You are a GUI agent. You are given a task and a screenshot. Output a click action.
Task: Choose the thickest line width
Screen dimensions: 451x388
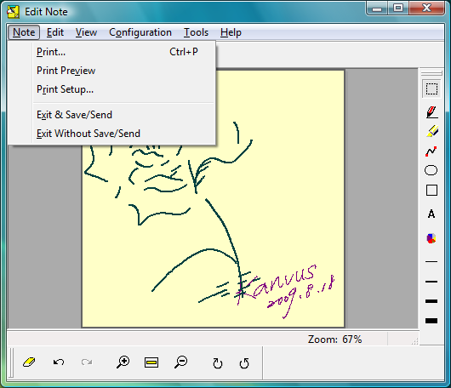(431, 321)
